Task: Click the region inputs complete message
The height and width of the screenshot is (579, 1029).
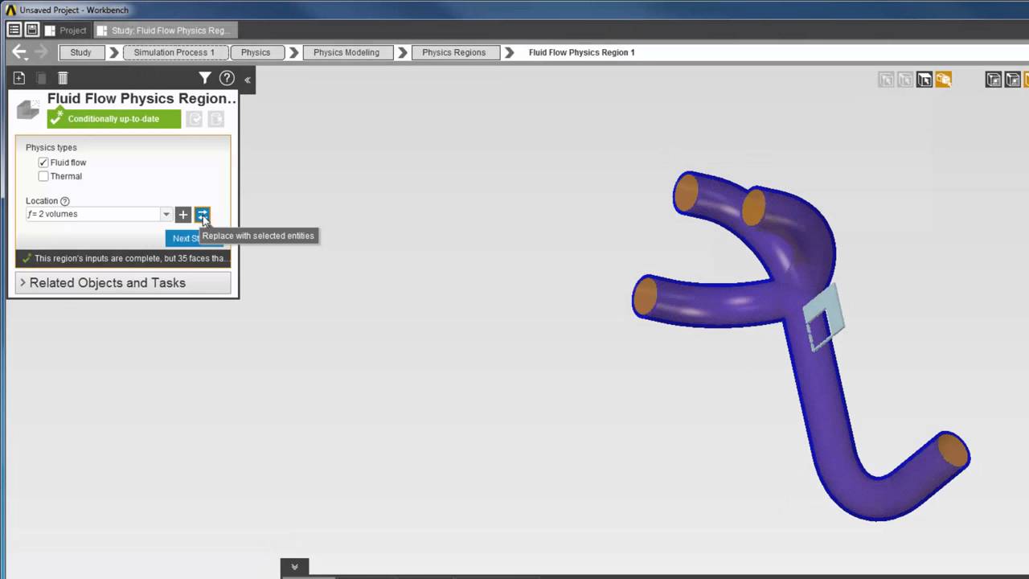Action: [123, 259]
